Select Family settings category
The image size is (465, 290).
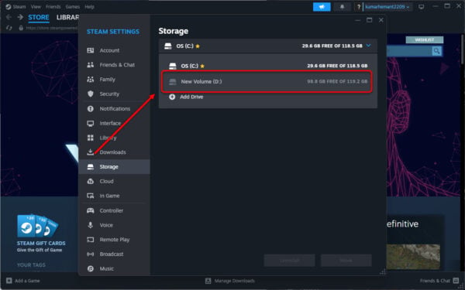(x=114, y=80)
